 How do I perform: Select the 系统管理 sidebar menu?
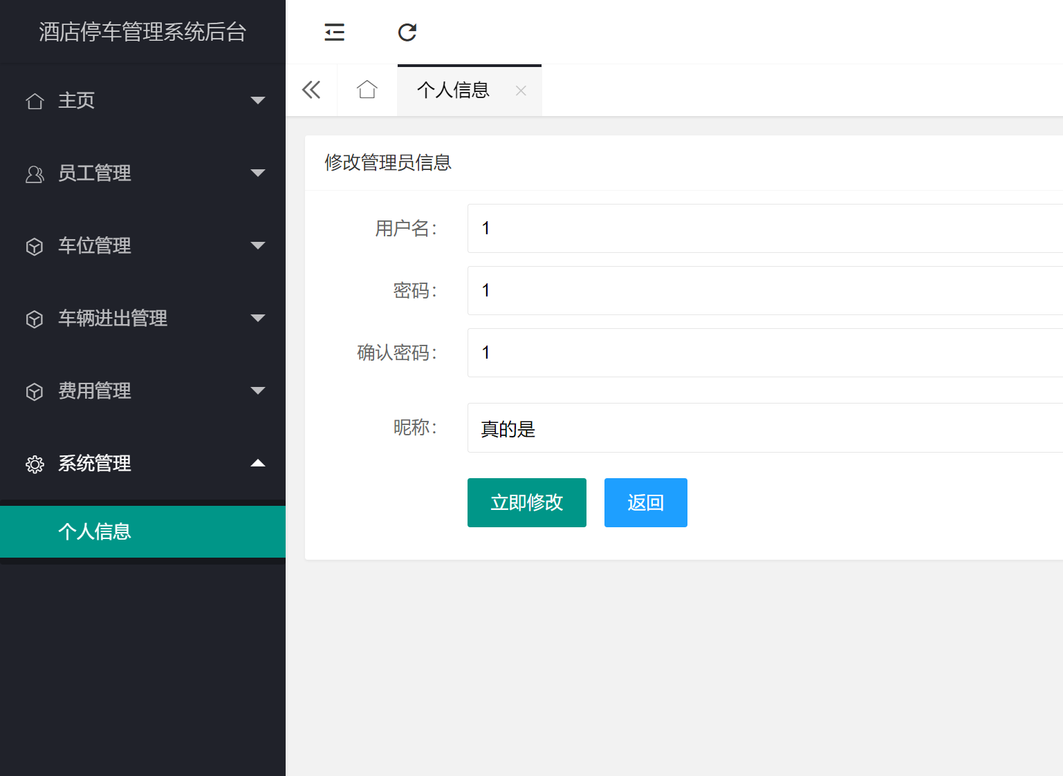point(142,464)
